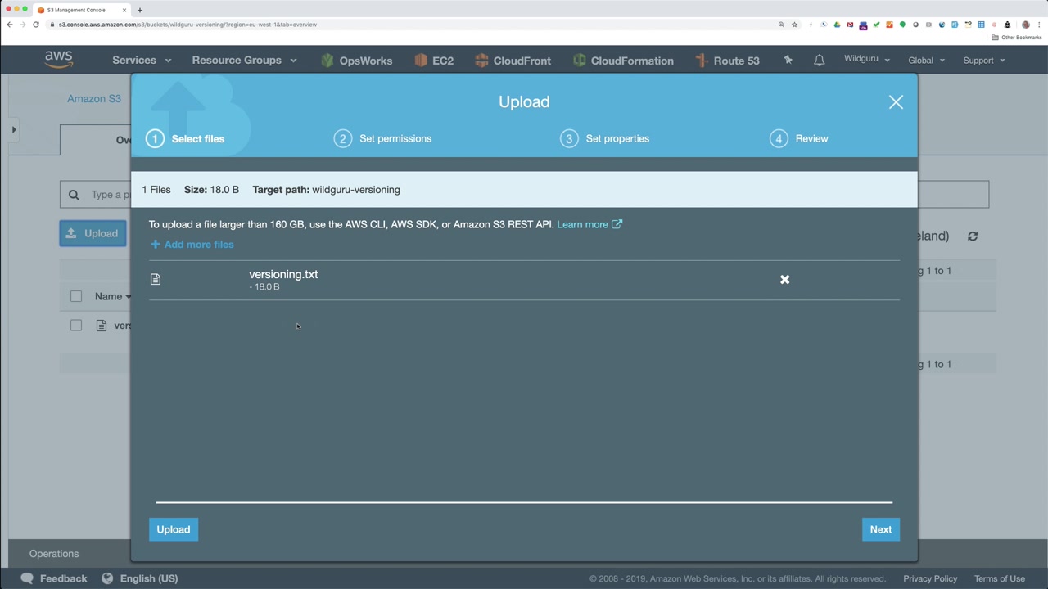Expand the Resource Groups menu
The height and width of the screenshot is (589, 1048).
coord(245,61)
